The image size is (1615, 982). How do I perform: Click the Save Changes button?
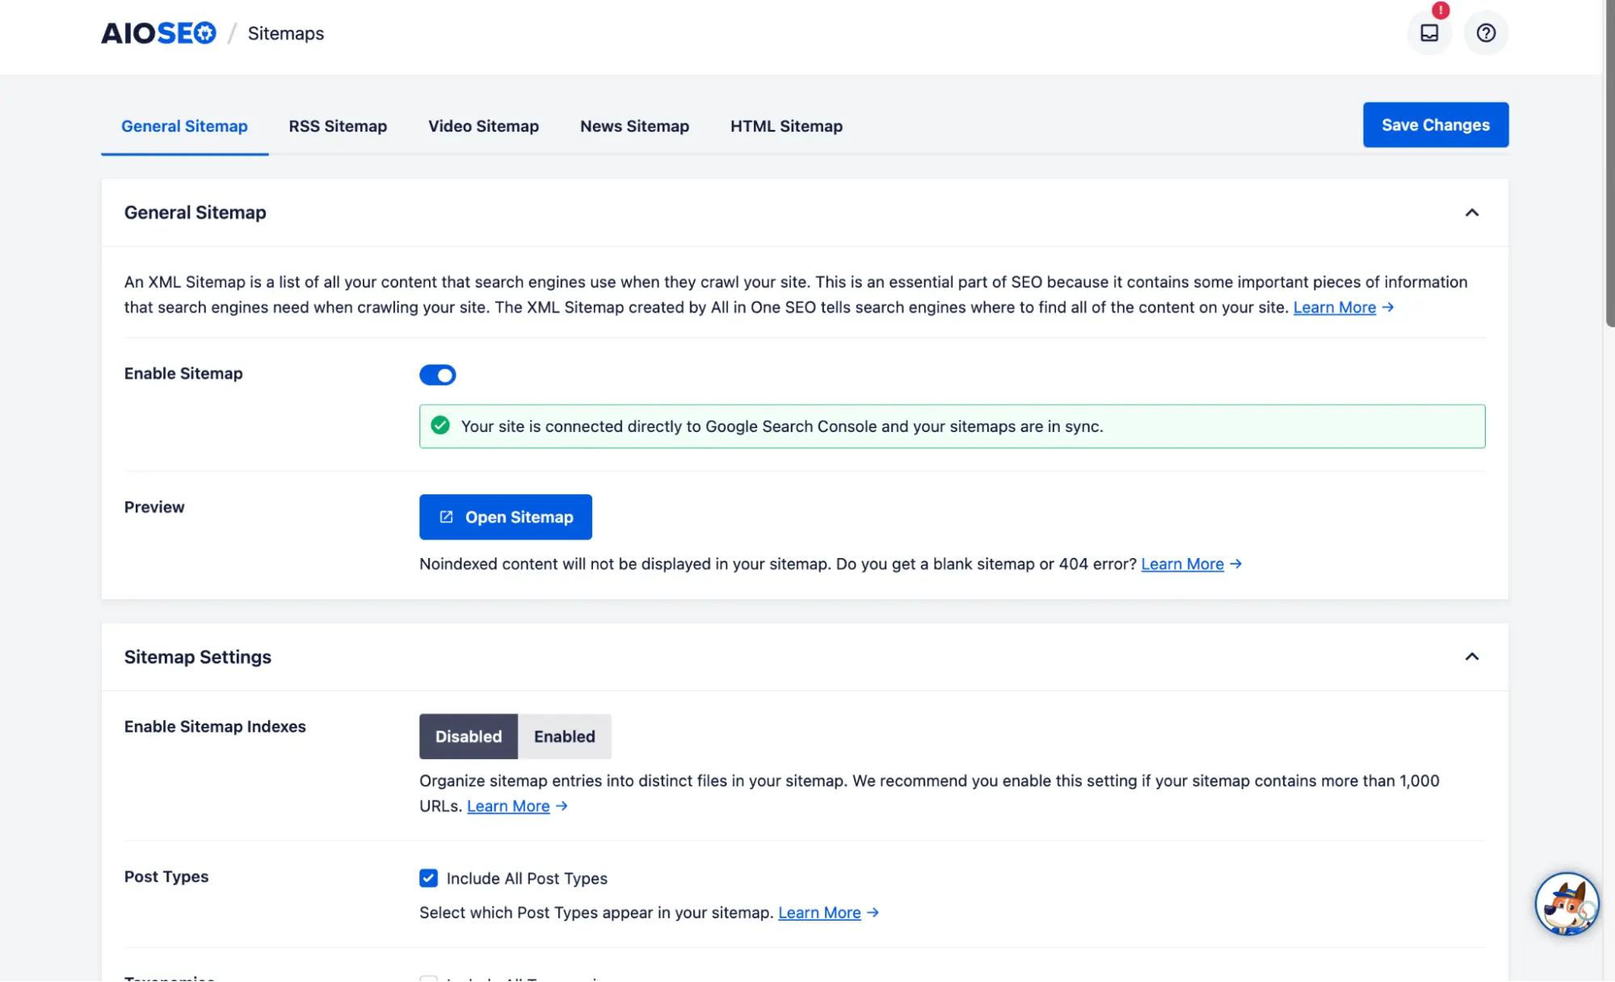click(x=1435, y=124)
